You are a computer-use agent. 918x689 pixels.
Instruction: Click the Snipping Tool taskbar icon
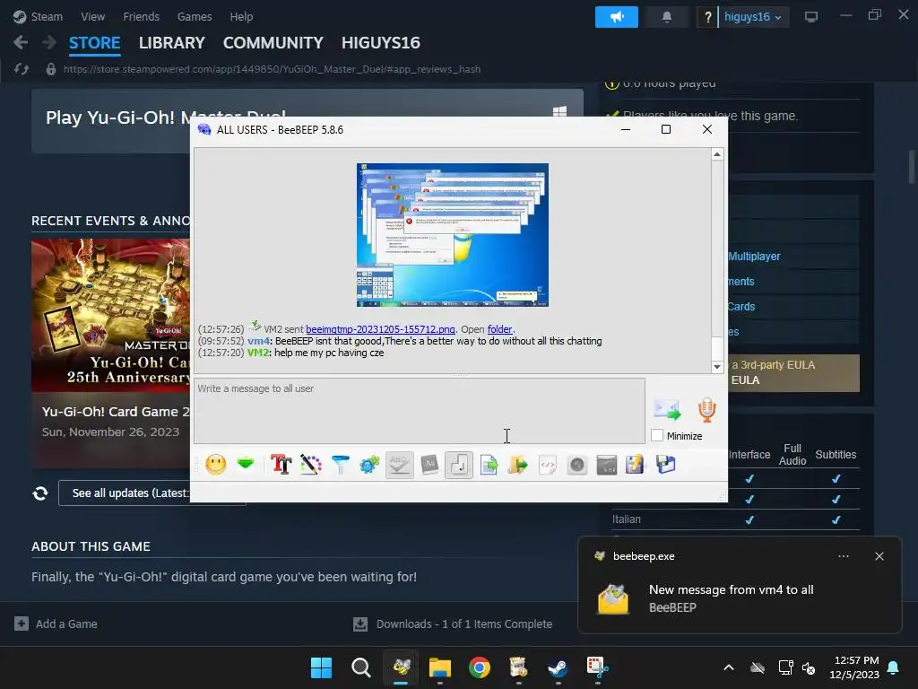[597, 667]
